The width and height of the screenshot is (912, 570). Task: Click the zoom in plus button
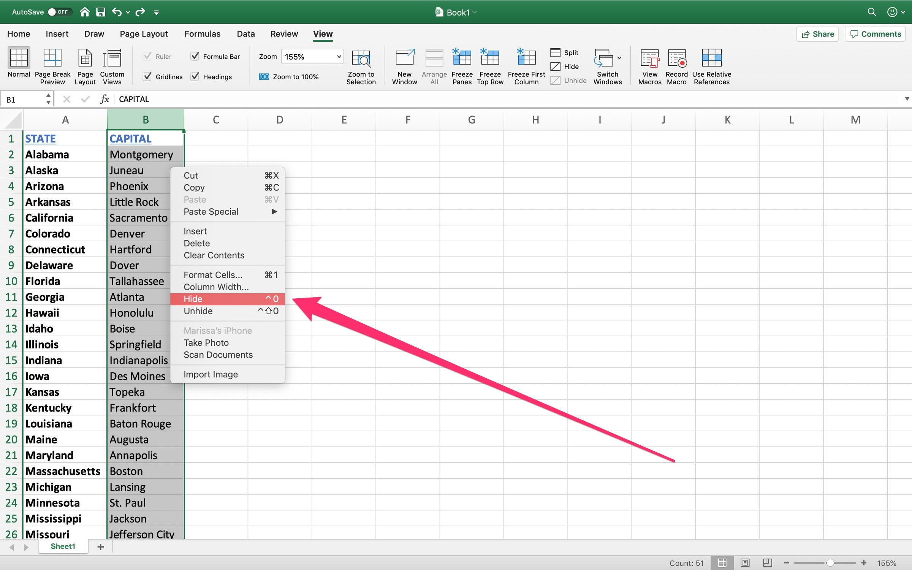point(864,563)
